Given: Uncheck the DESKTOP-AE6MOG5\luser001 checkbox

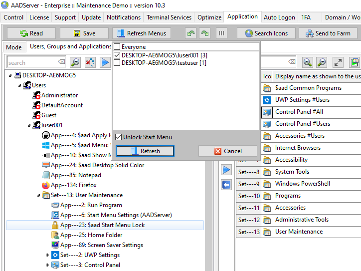Looking at the screenshot, I should tap(117, 55).
